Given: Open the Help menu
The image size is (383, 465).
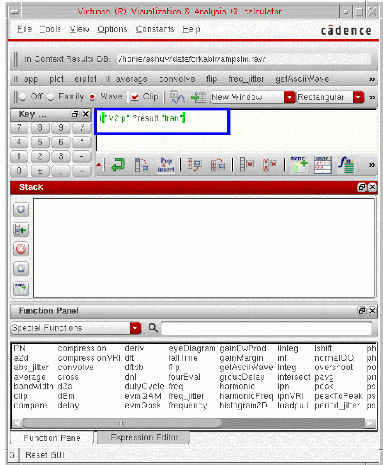Looking at the screenshot, I should point(191,29).
